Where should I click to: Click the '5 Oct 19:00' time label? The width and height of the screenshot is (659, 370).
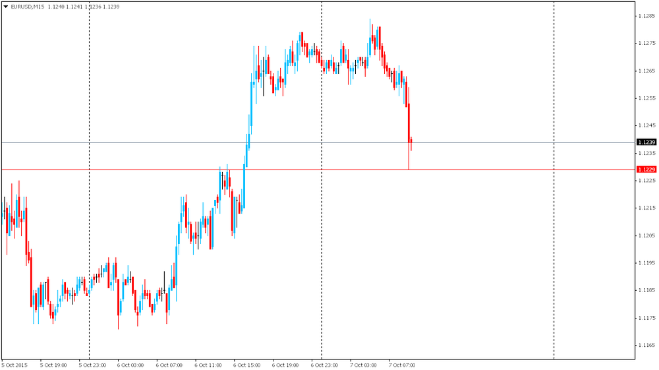[53, 364]
